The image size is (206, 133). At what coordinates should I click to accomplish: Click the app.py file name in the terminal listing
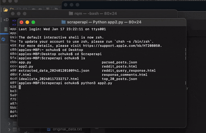tap(25, 62)
